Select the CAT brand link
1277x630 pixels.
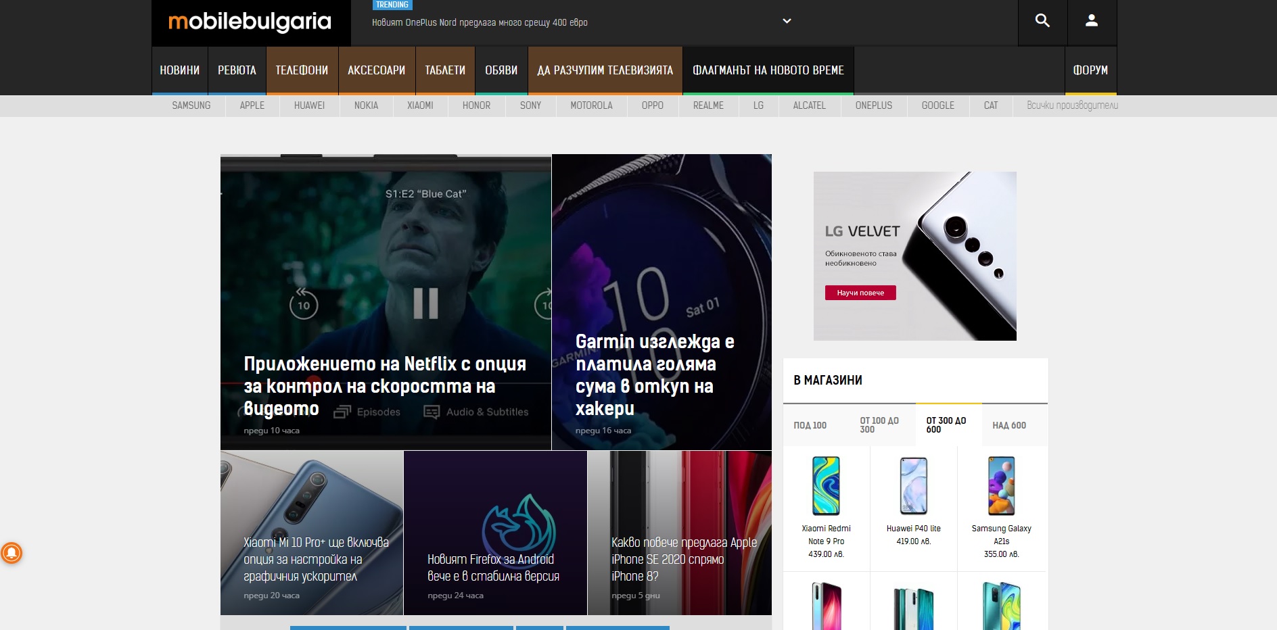click(991, 105)
